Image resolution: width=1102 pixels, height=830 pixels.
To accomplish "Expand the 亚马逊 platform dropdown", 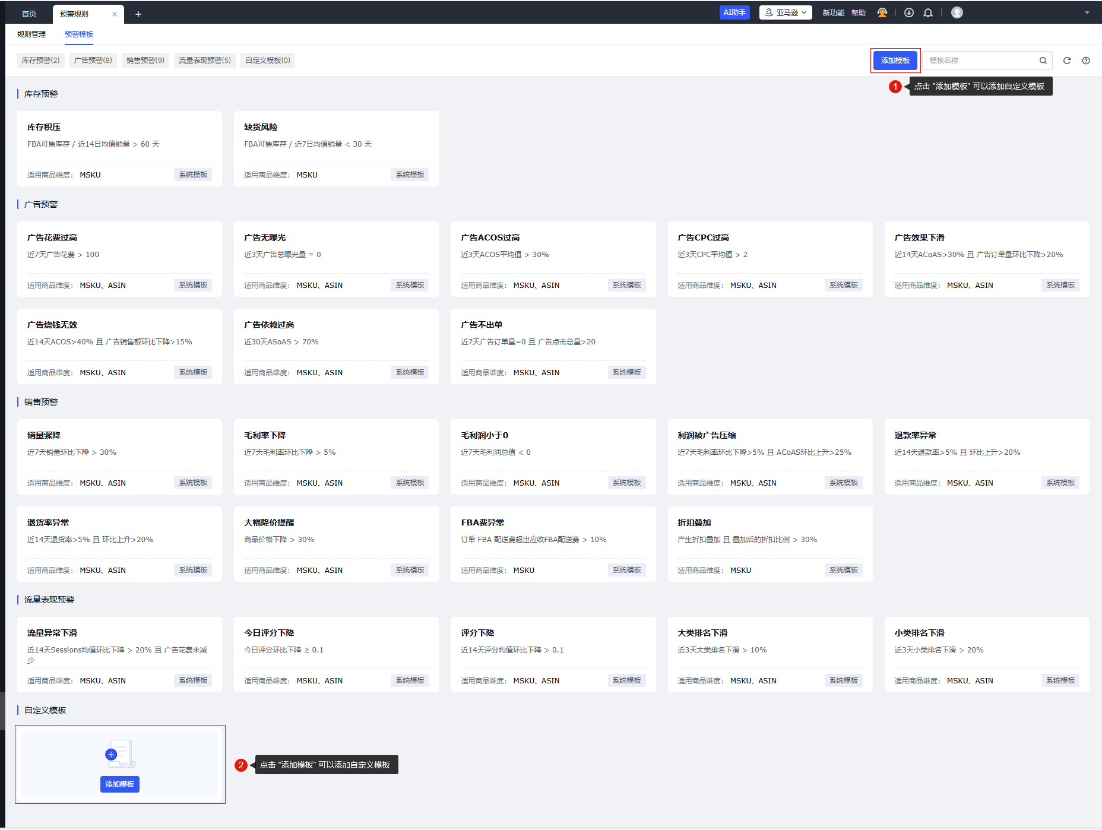I will click(786, 12).
